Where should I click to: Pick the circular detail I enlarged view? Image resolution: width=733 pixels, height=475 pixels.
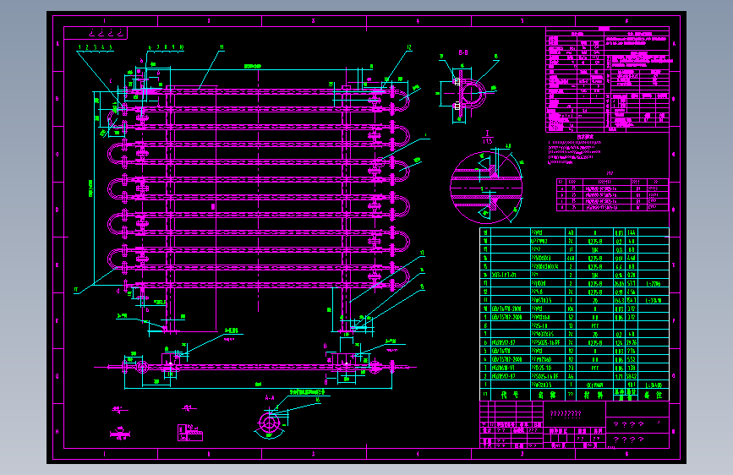coord(486,188)
